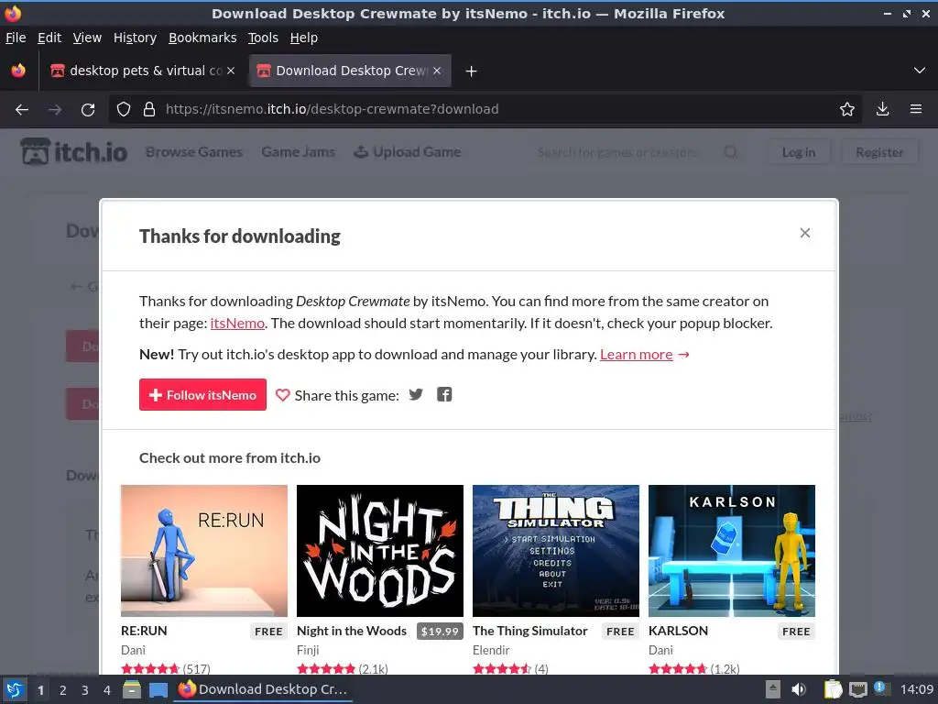Open the file manager taskbar icon

(x=132, y=689)
